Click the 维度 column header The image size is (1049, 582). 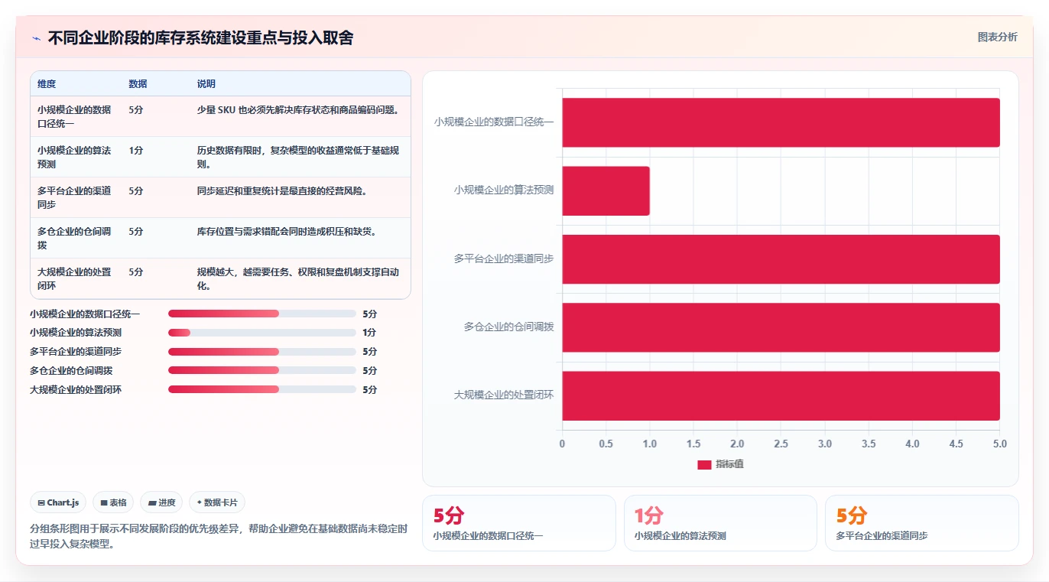tap(47, 84)
